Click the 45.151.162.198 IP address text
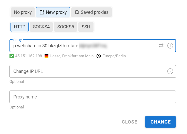This screenshot has height=134, width=187. (29, 56)
